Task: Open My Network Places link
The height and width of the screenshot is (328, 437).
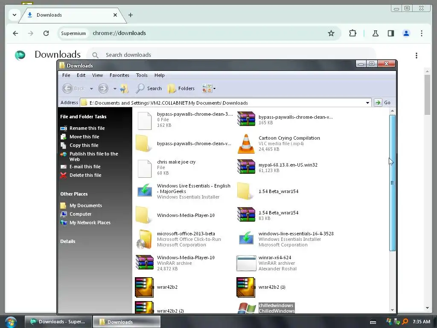Action: [90, 223]
